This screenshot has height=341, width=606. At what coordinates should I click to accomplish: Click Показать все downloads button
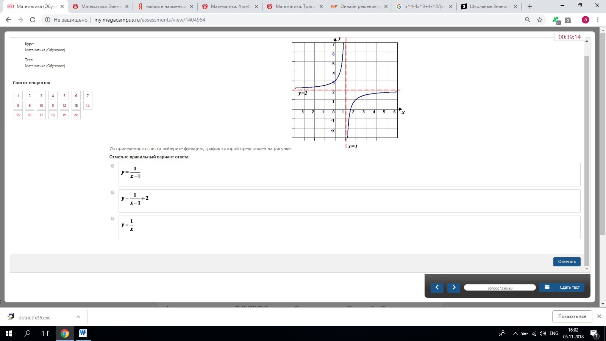point(572,316)
